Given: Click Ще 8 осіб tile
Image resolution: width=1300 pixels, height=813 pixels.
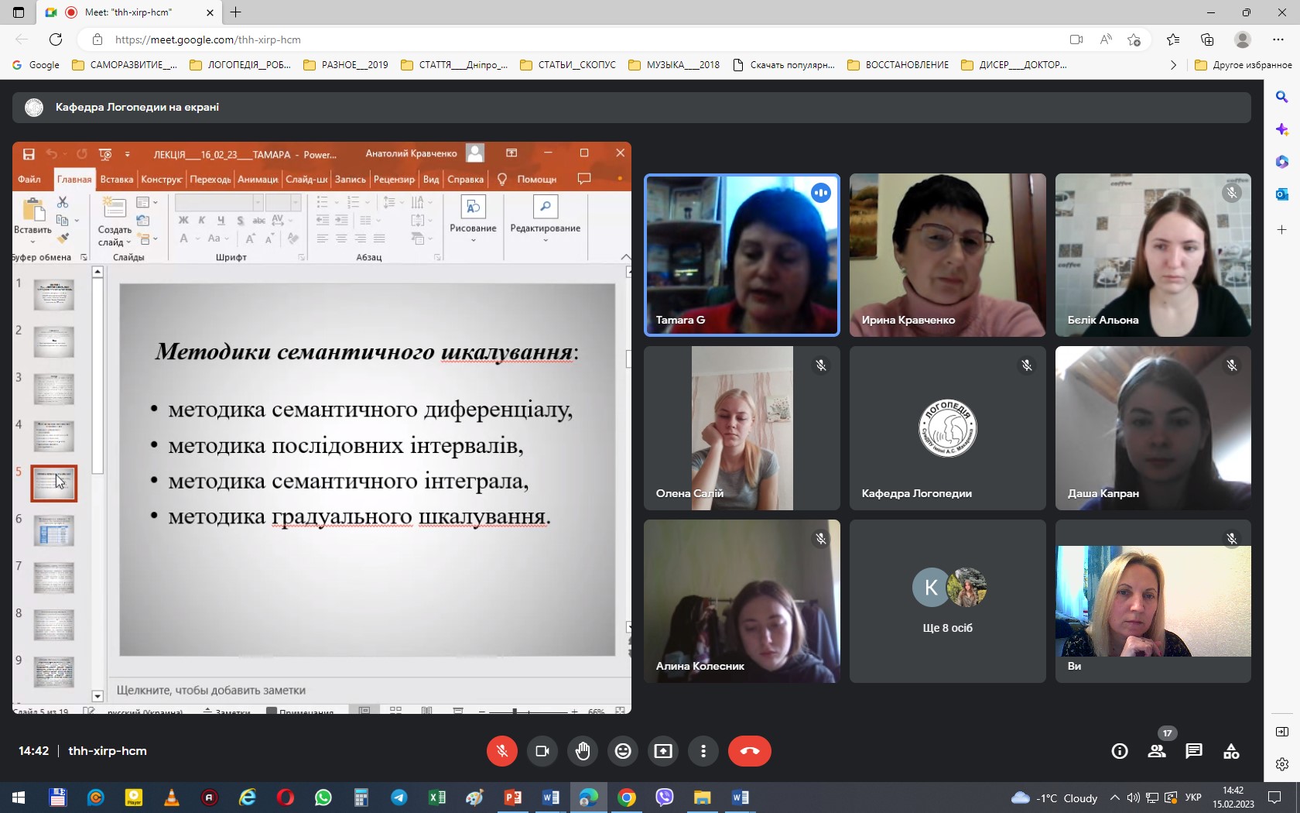Looking at the screenshot, I should click(x=947, y=602).
